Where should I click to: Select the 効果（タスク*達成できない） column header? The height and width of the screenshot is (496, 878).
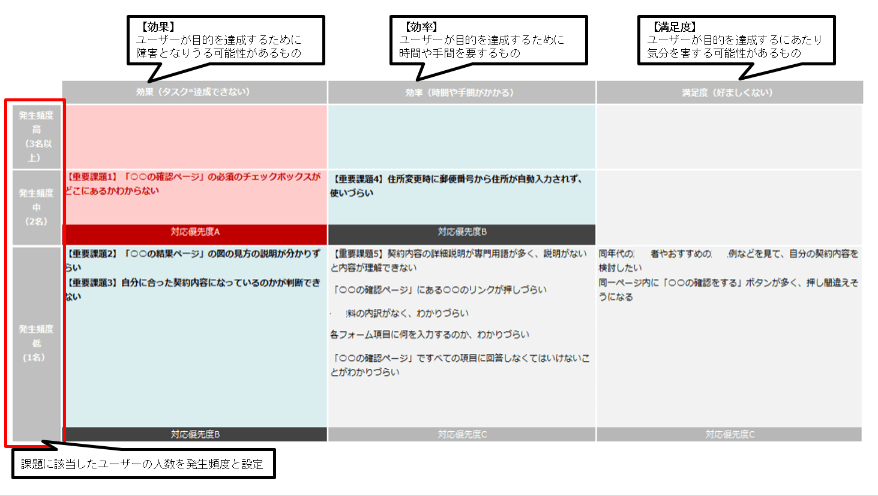(x=194, y=92)
